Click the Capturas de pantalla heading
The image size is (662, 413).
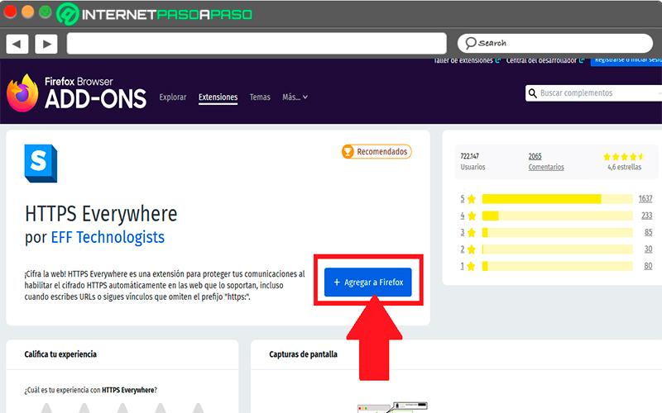pos(303,354)
